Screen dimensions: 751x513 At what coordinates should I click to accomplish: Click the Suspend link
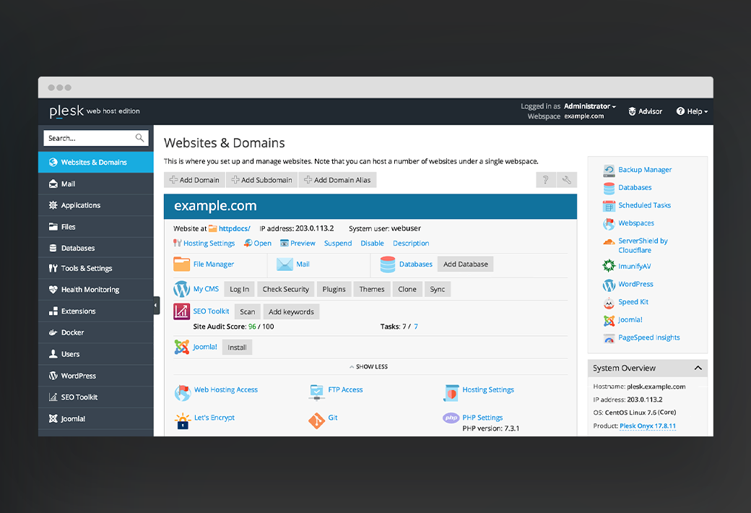338,243
